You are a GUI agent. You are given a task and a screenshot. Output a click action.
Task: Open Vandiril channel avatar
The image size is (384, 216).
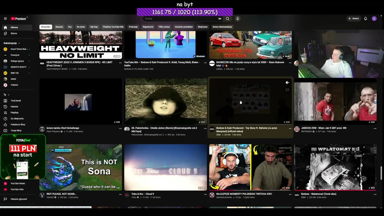42,195
